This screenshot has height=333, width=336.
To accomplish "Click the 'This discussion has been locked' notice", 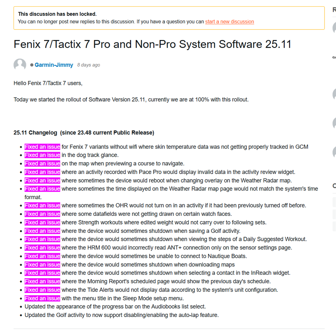I will 57,14.
